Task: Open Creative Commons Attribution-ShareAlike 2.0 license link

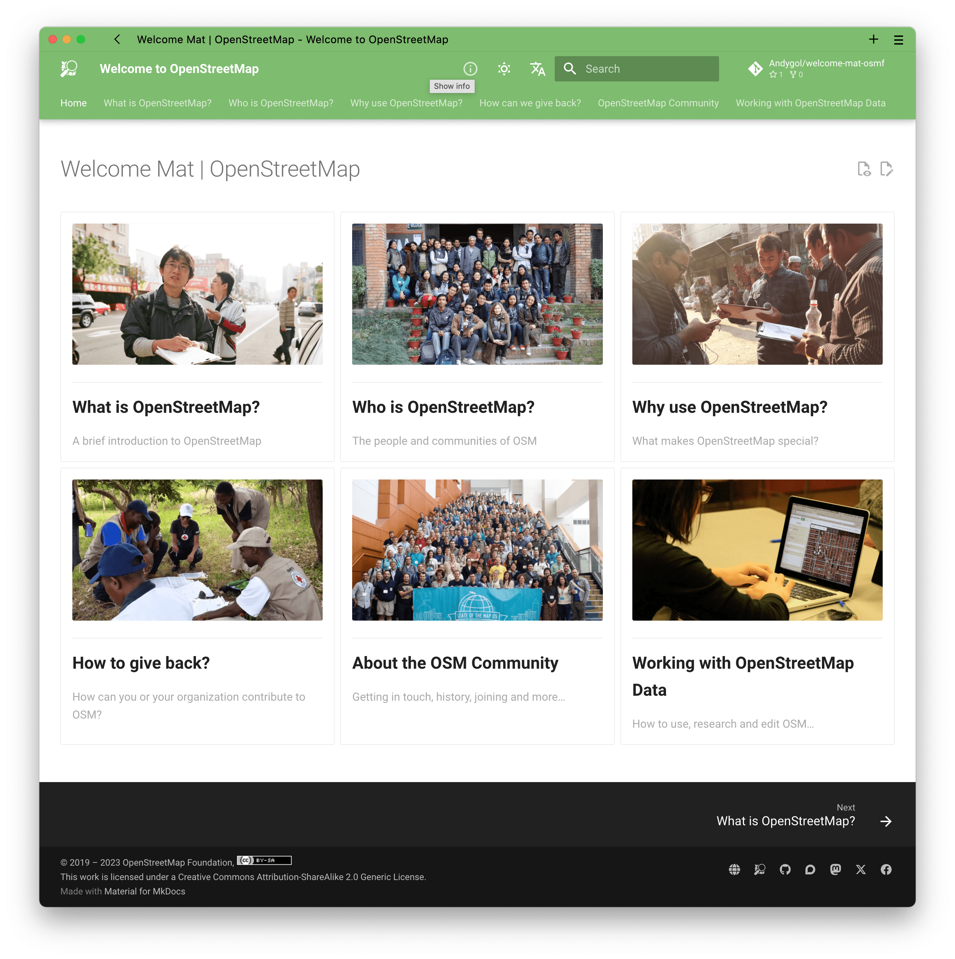Action: [302, 877]
